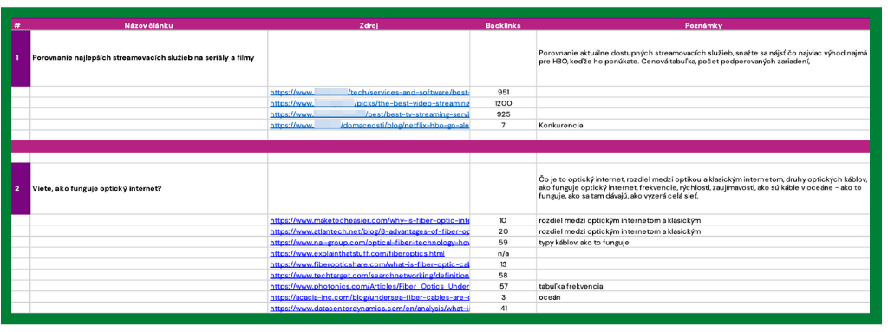The width and height of the screenshot is (888, 332).
Task: Select the Názov článku column header
Action: click(x=149, y=25)
